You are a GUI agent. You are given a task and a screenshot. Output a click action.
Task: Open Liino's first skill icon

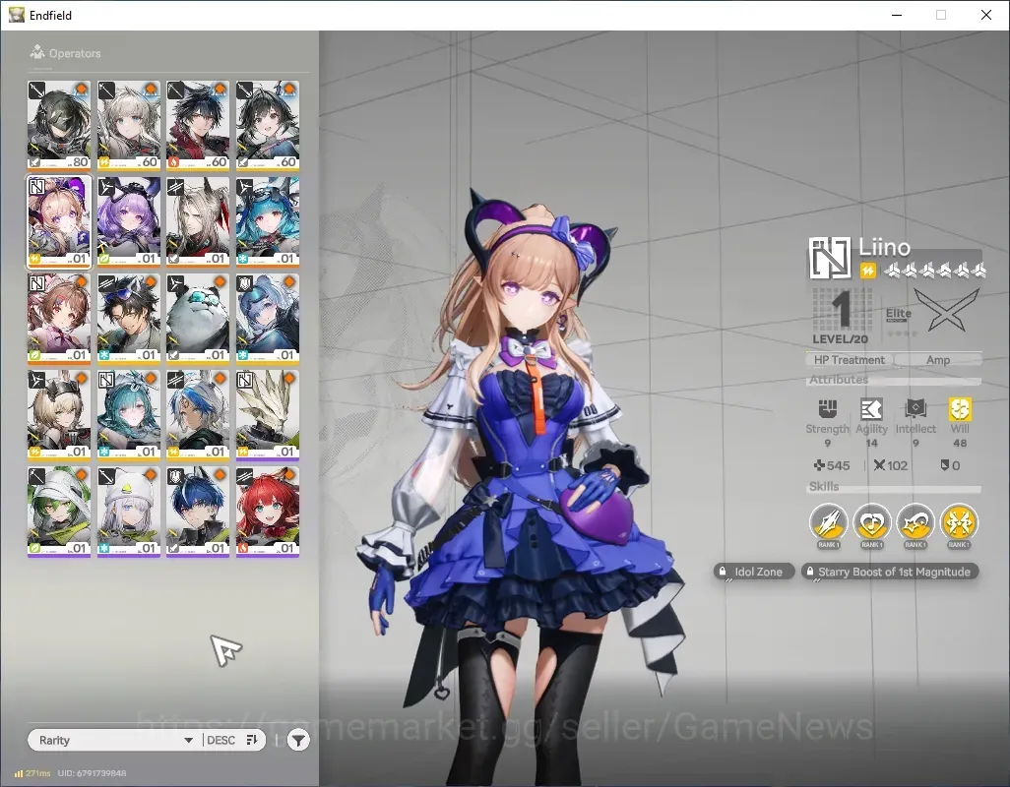tap(828, 522)
